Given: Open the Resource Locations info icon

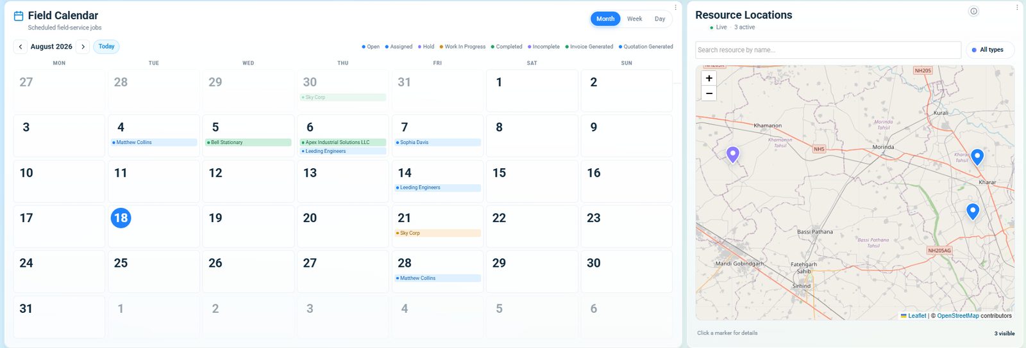Looking at the screenshot, I should pos(973,12).
